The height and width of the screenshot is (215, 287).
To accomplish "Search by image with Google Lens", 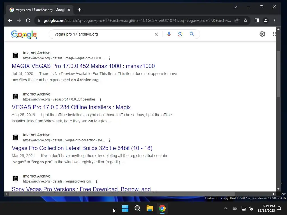I will [x=180, y=34].
